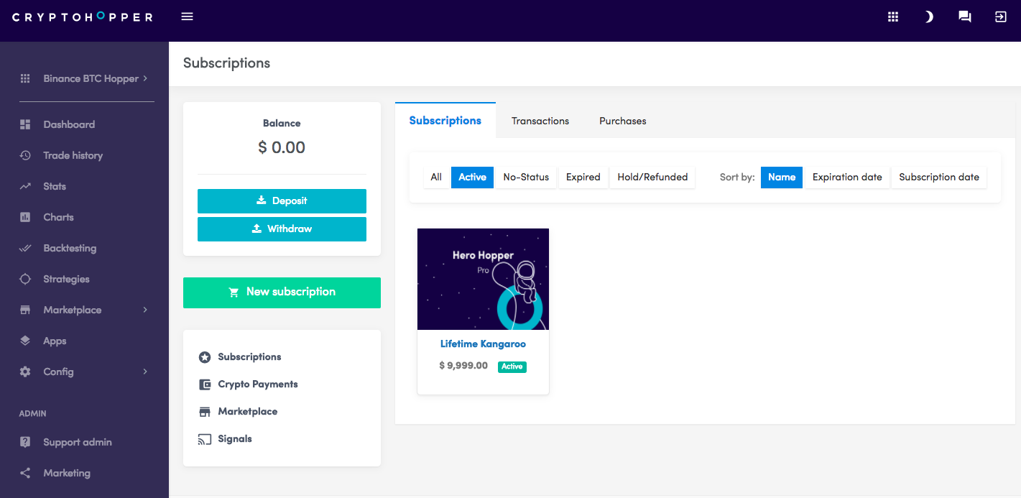
Task: Click the Marketplace store icon in the sidebar
Action: [25, 310]
